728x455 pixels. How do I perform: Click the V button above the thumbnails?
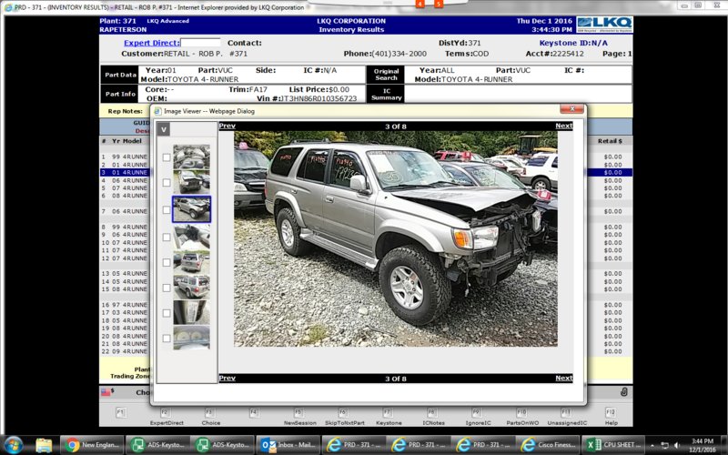pos(164,129)
